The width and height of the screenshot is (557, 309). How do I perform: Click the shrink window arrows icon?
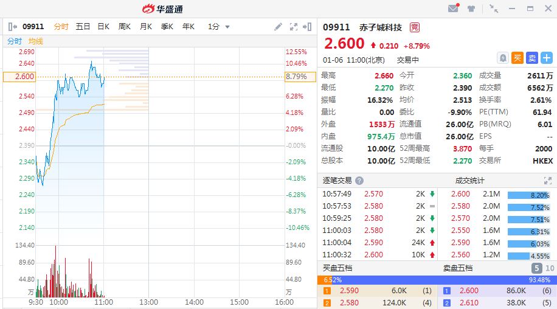(x=493, y=9)
